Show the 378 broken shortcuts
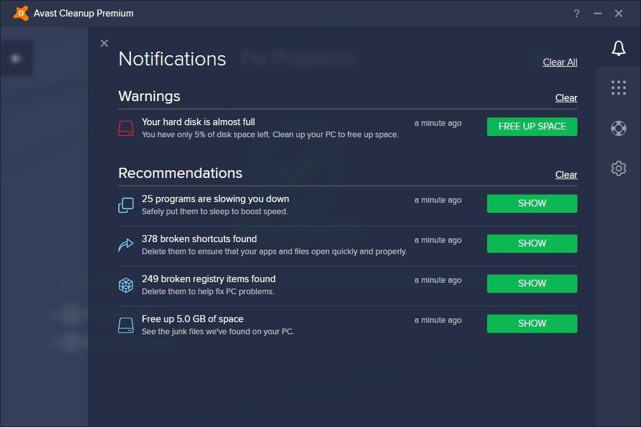 point(532,243)
